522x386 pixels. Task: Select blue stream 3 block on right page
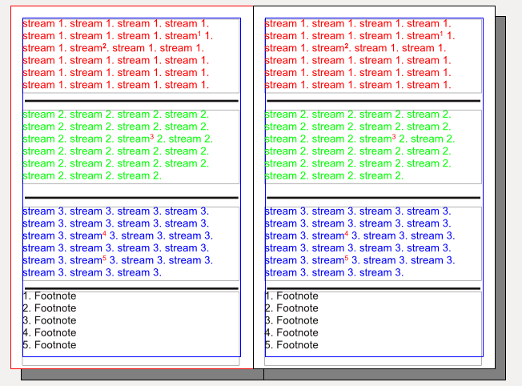click(358, 243)
